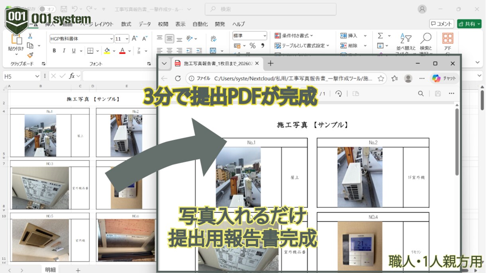Redo the action in Excel

tap(89, 9)
